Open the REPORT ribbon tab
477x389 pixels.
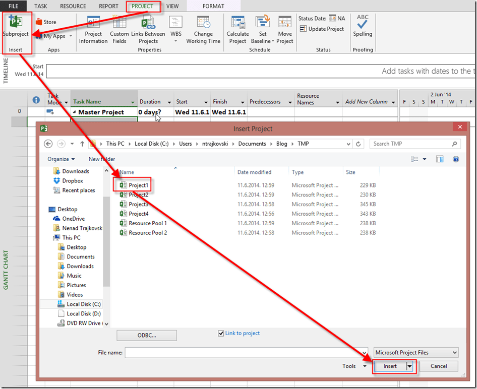[108, 7]
